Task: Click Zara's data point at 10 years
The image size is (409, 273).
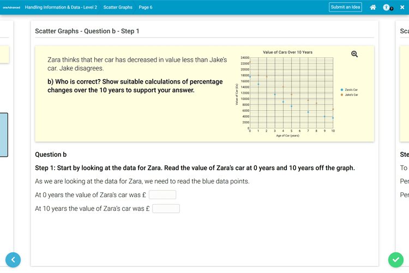Action: coord(333,118)
